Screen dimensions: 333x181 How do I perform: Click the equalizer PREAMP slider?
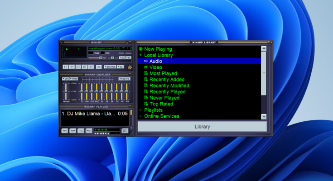coord(65,92)
